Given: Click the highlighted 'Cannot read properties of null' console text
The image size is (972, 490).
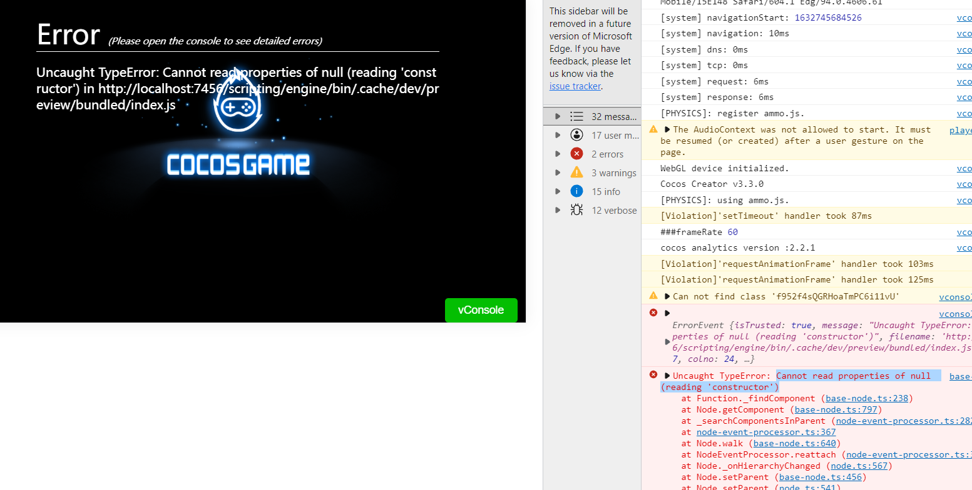Looking at the screenshot, I should point(854,376).
